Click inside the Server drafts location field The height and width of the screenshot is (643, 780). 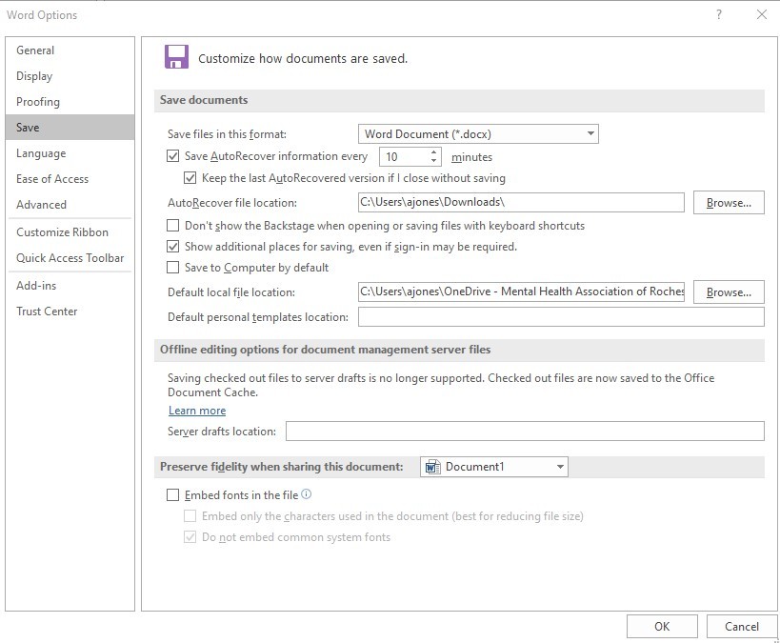coord(476,431)
